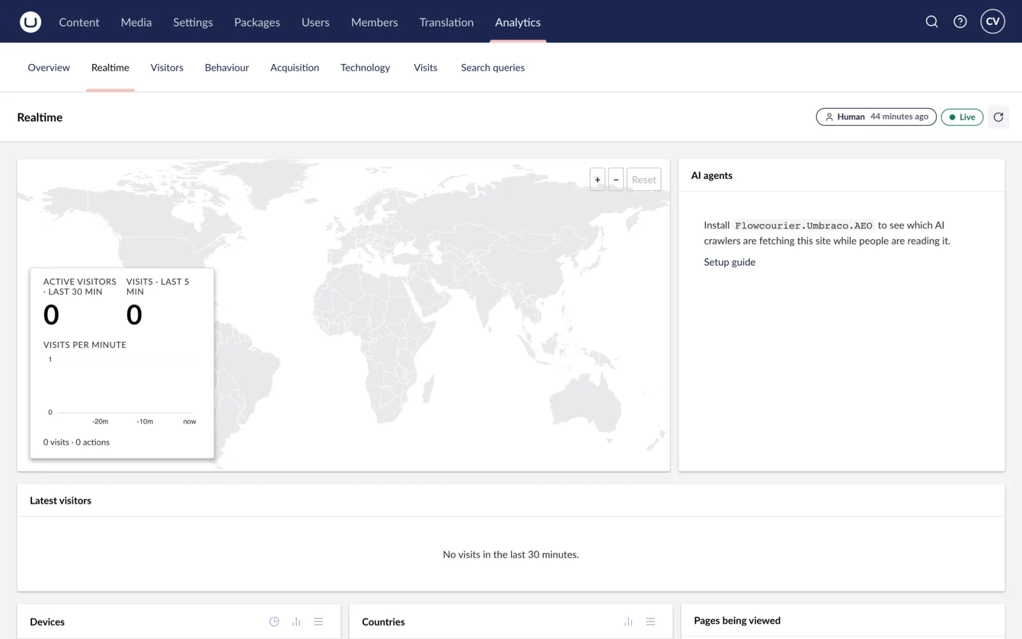Switch to the Behaviour tab
The image size is (1022, 639).
(227, 68)
